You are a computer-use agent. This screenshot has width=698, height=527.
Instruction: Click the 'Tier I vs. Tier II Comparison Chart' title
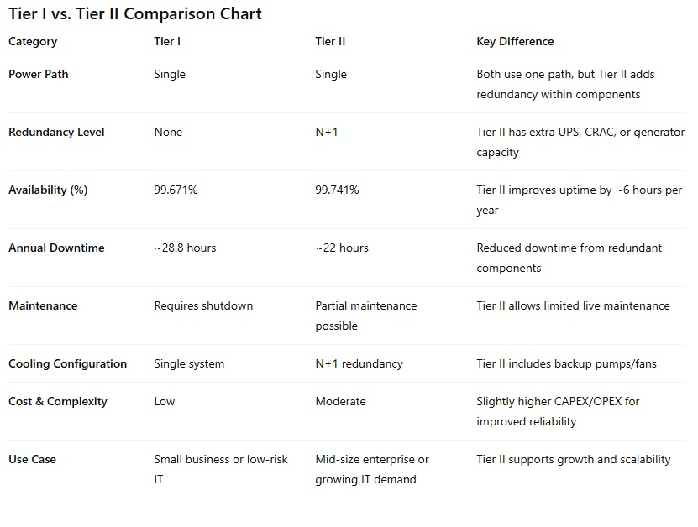point(135,14)
